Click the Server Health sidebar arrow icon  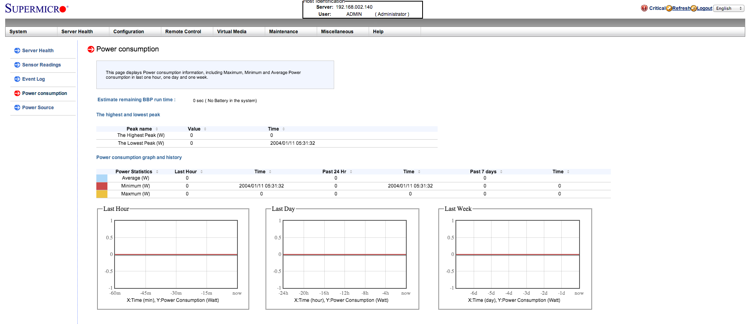tap(17, 51)
